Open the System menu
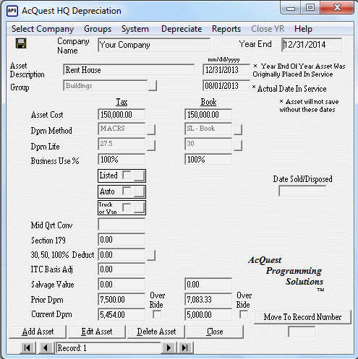This screenshot has height=359, width=358. click(x=135, y=29)
